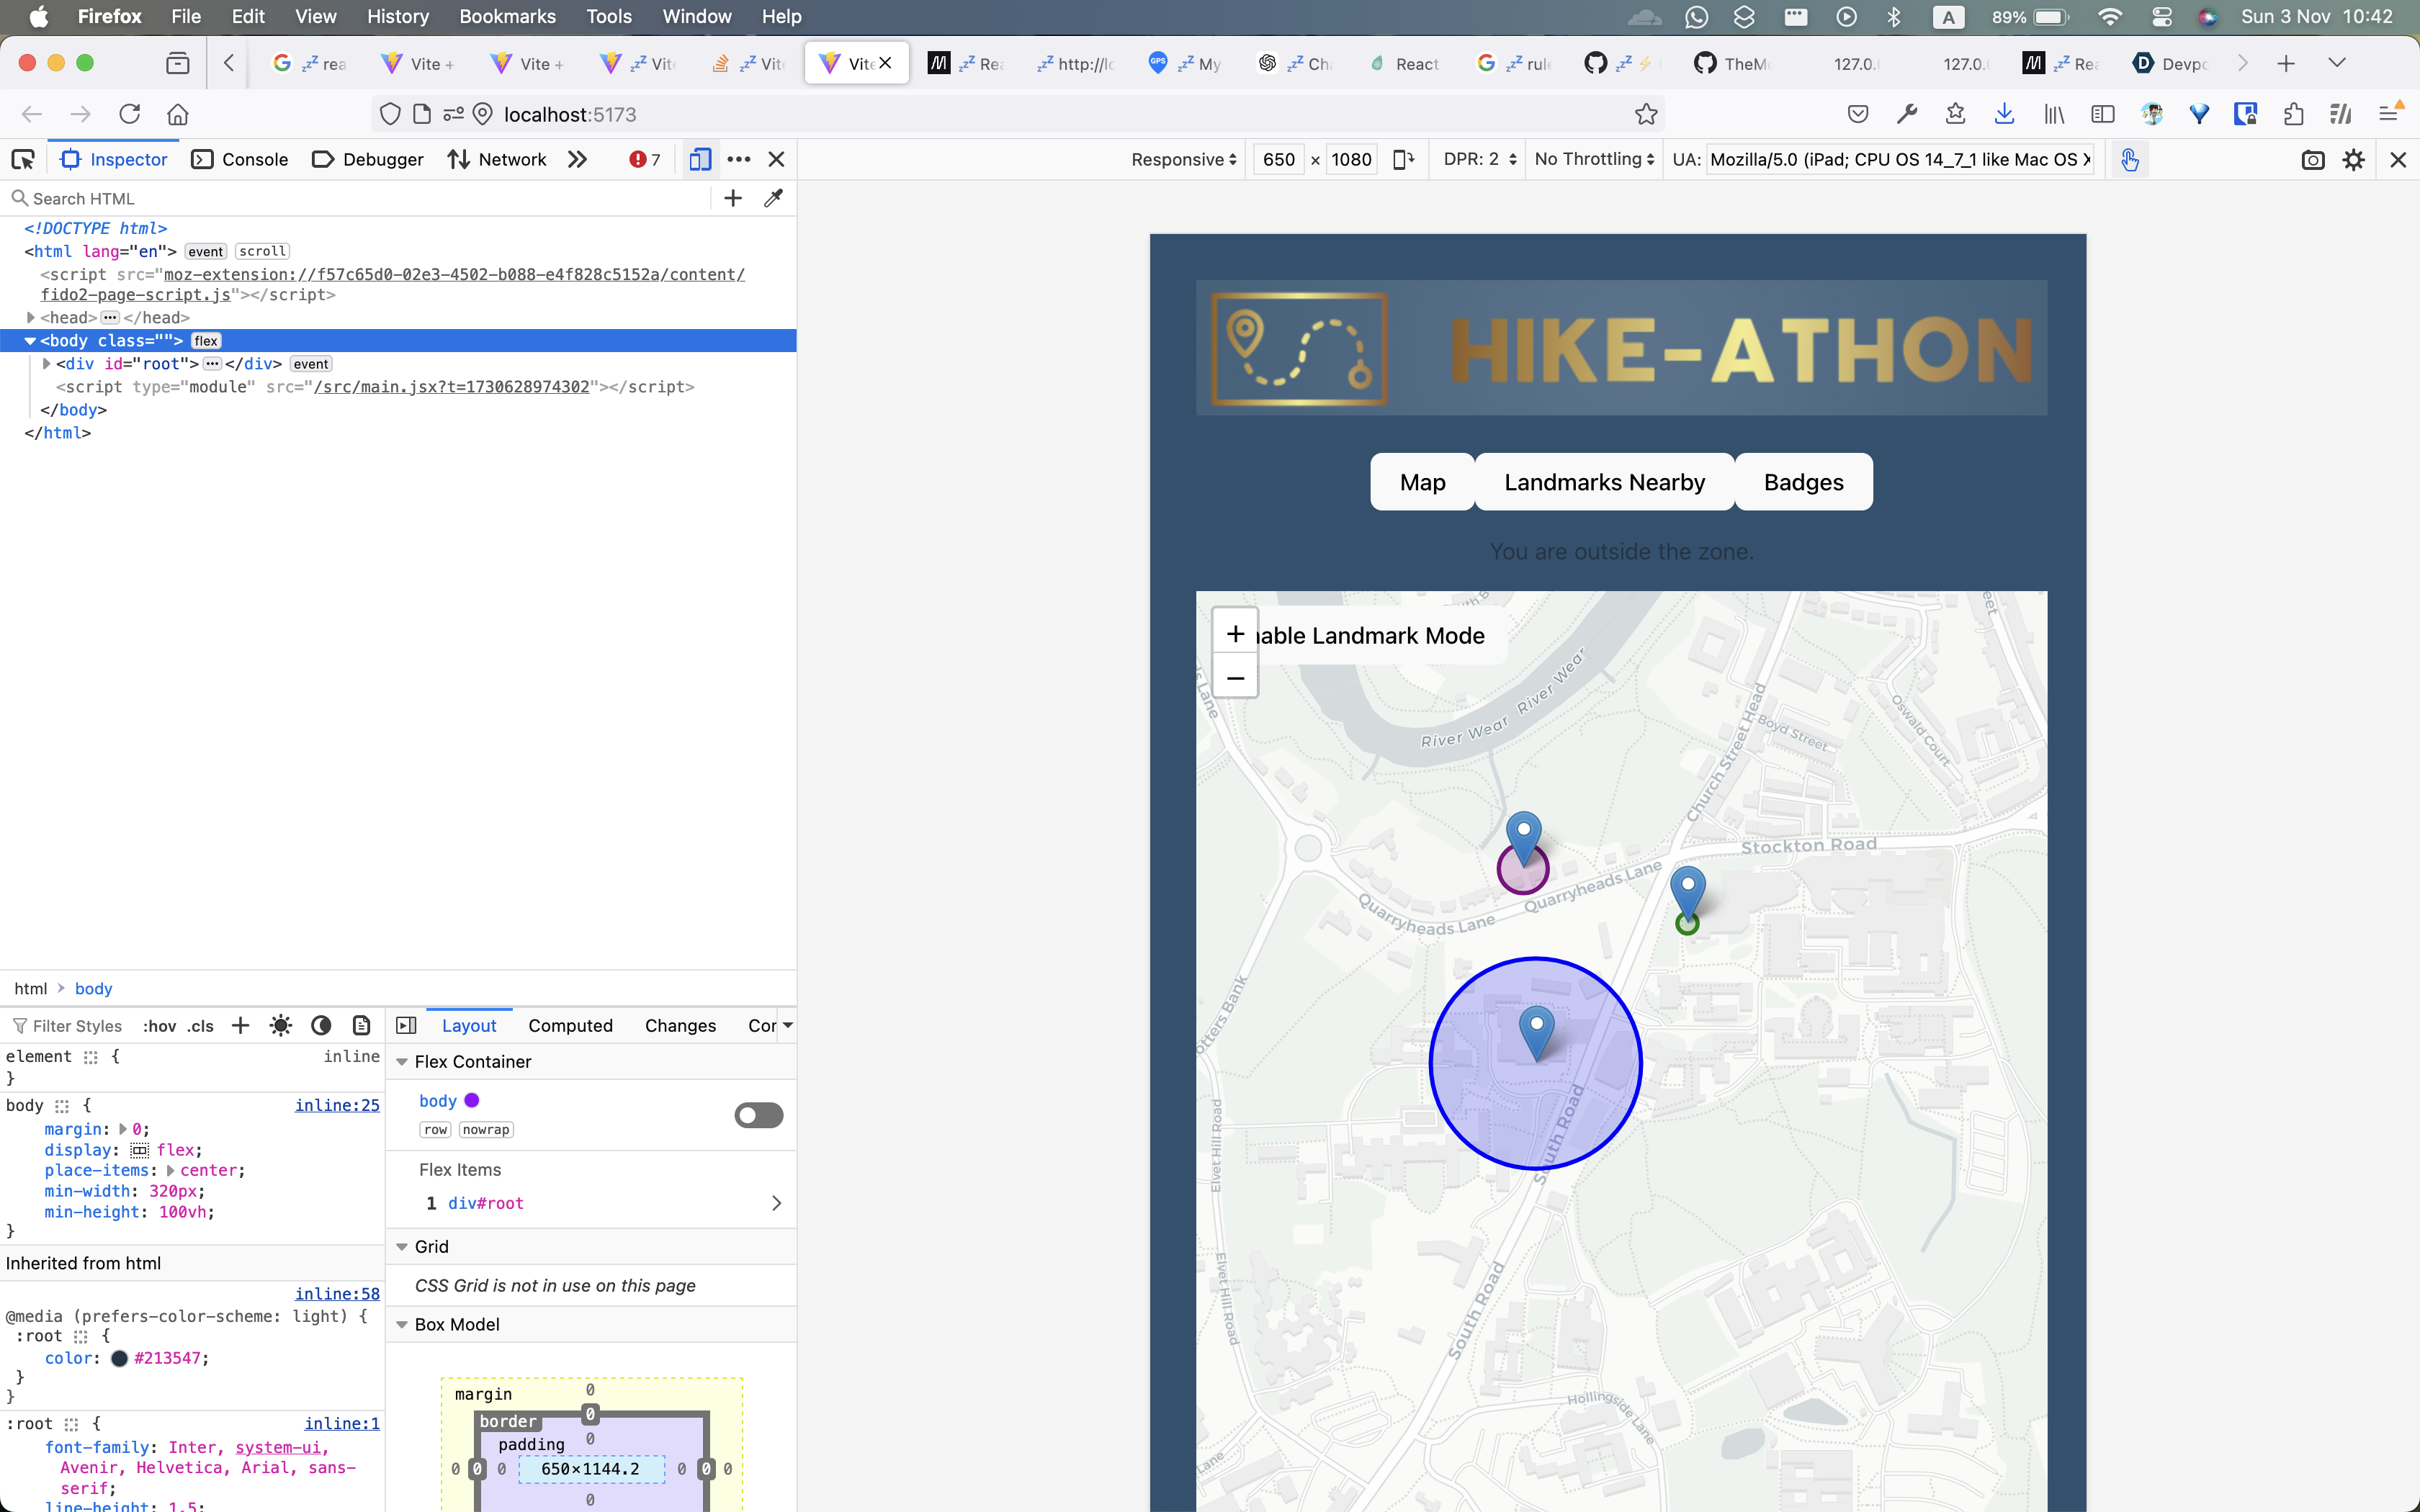This screenshot has width=2420, height=1512.
Task: Open the Responsive device dropdown
Action: point(1183,160)
